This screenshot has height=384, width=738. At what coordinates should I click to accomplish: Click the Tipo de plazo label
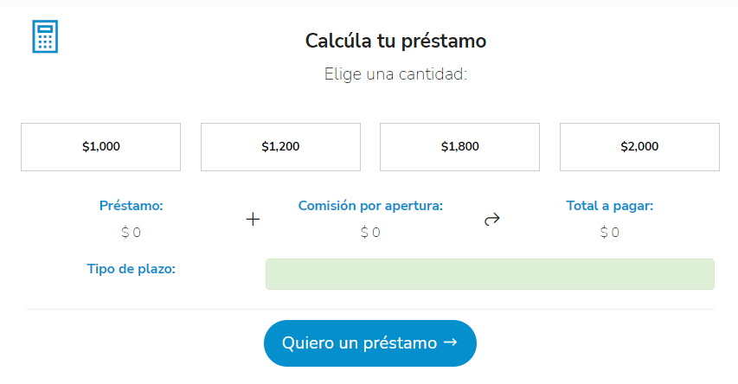click(x=132, y=269)
